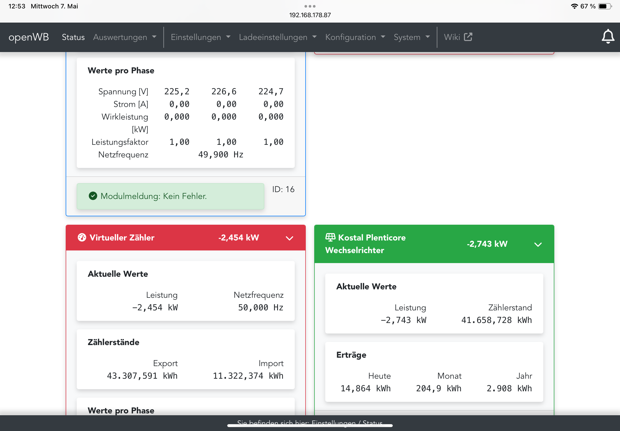Click the openWB brand logo link
Screen dimensions: 620x431
pyautogui.click(x=29, y=37)
